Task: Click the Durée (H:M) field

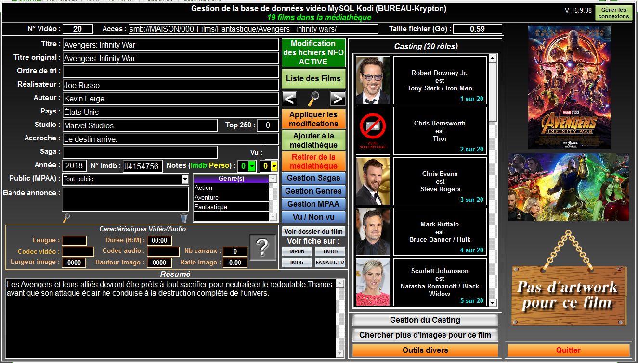Action: coord(159,240)
